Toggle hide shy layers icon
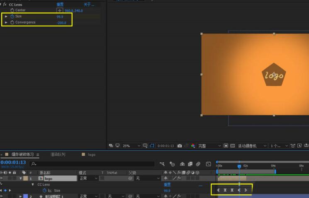The image size is (309, 198). 182,164
